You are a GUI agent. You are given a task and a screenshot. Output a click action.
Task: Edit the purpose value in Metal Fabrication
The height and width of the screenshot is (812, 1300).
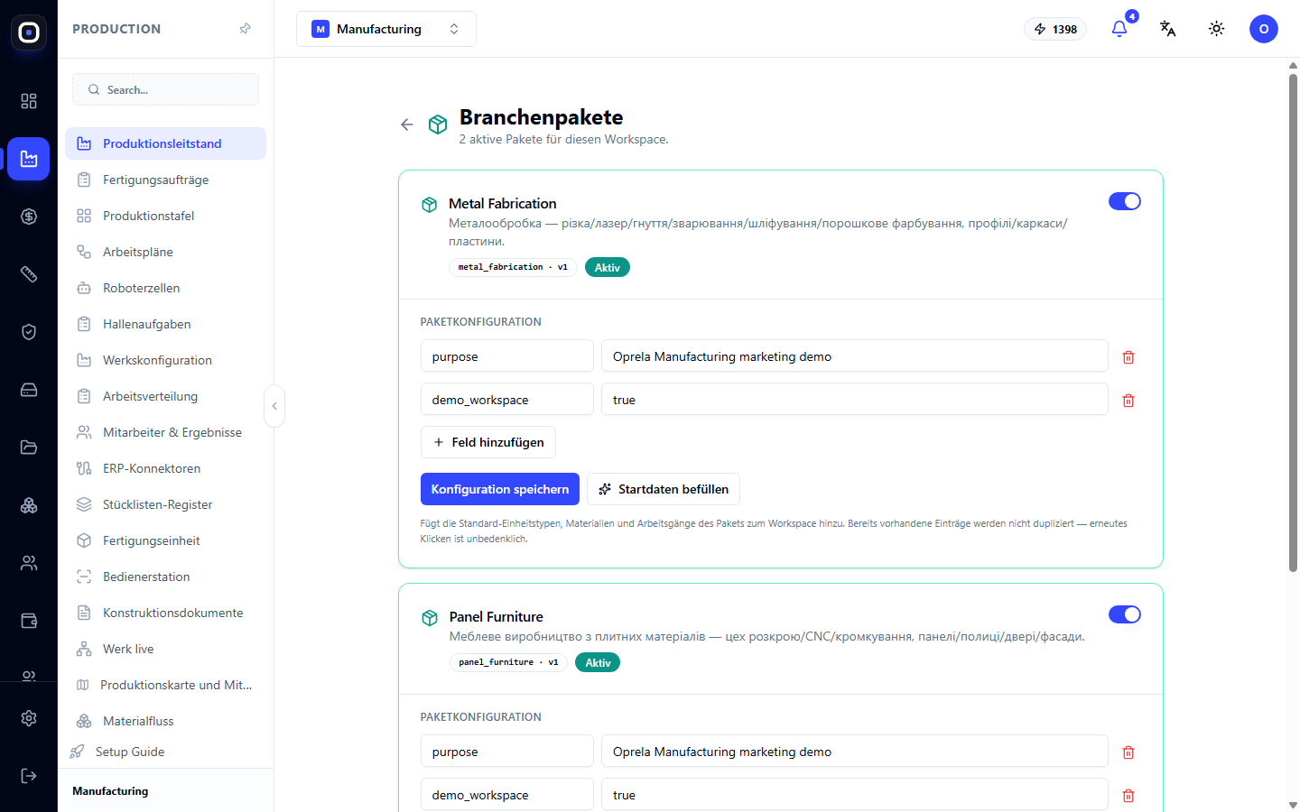tap(854, 356)
